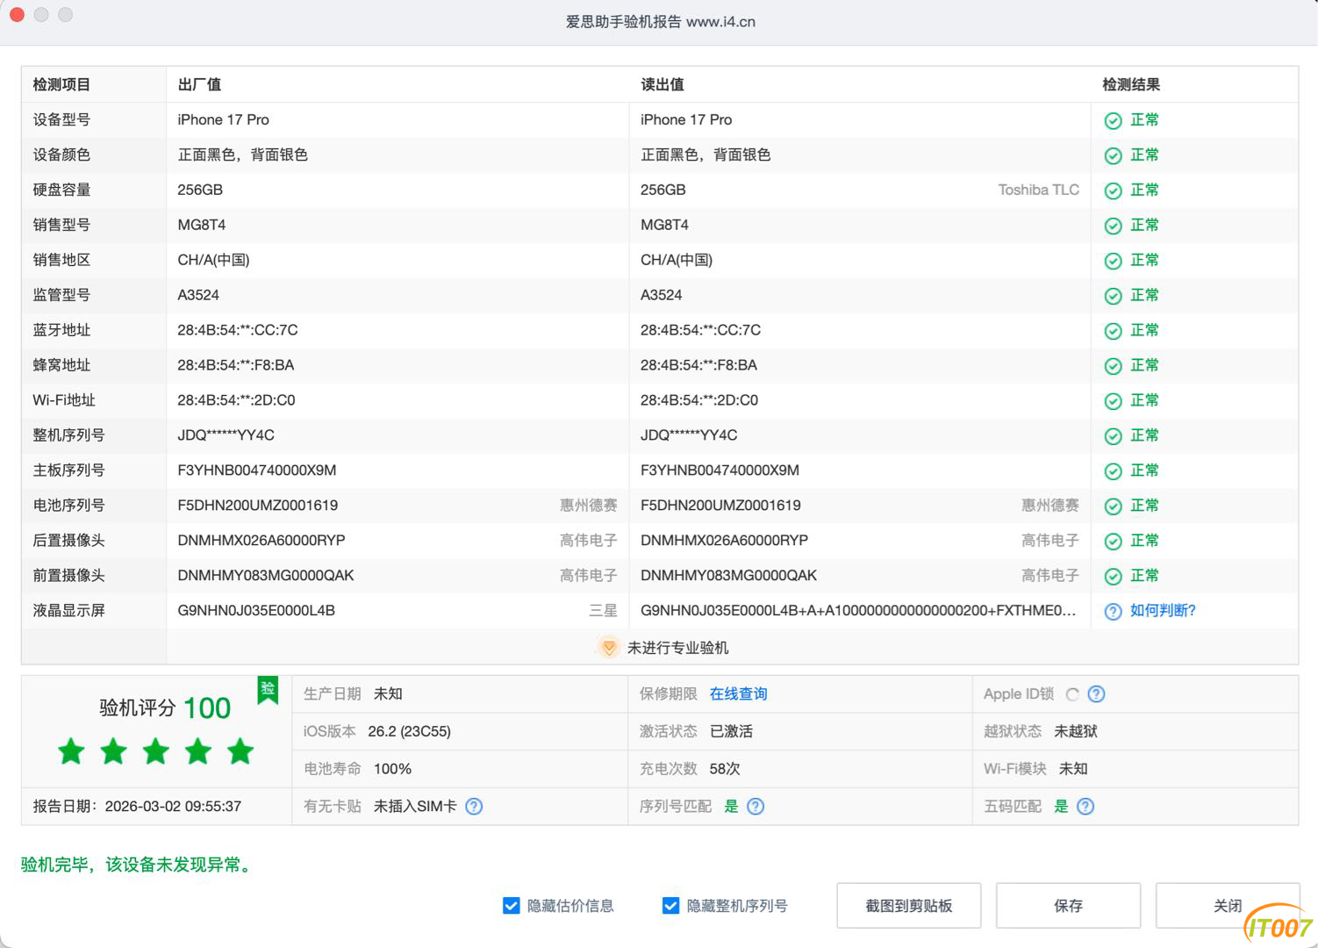Click the fifth green rating star
The height and width of the screenshot is (948, 1318).
pos(240,751)
